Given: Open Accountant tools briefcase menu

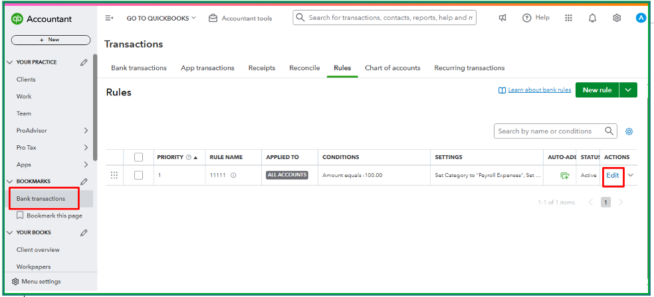Looking at the screenshot, I should [x=240, y=19].
